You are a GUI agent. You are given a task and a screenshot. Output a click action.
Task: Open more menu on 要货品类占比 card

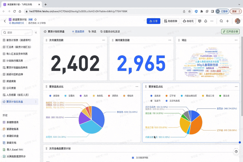137,87
